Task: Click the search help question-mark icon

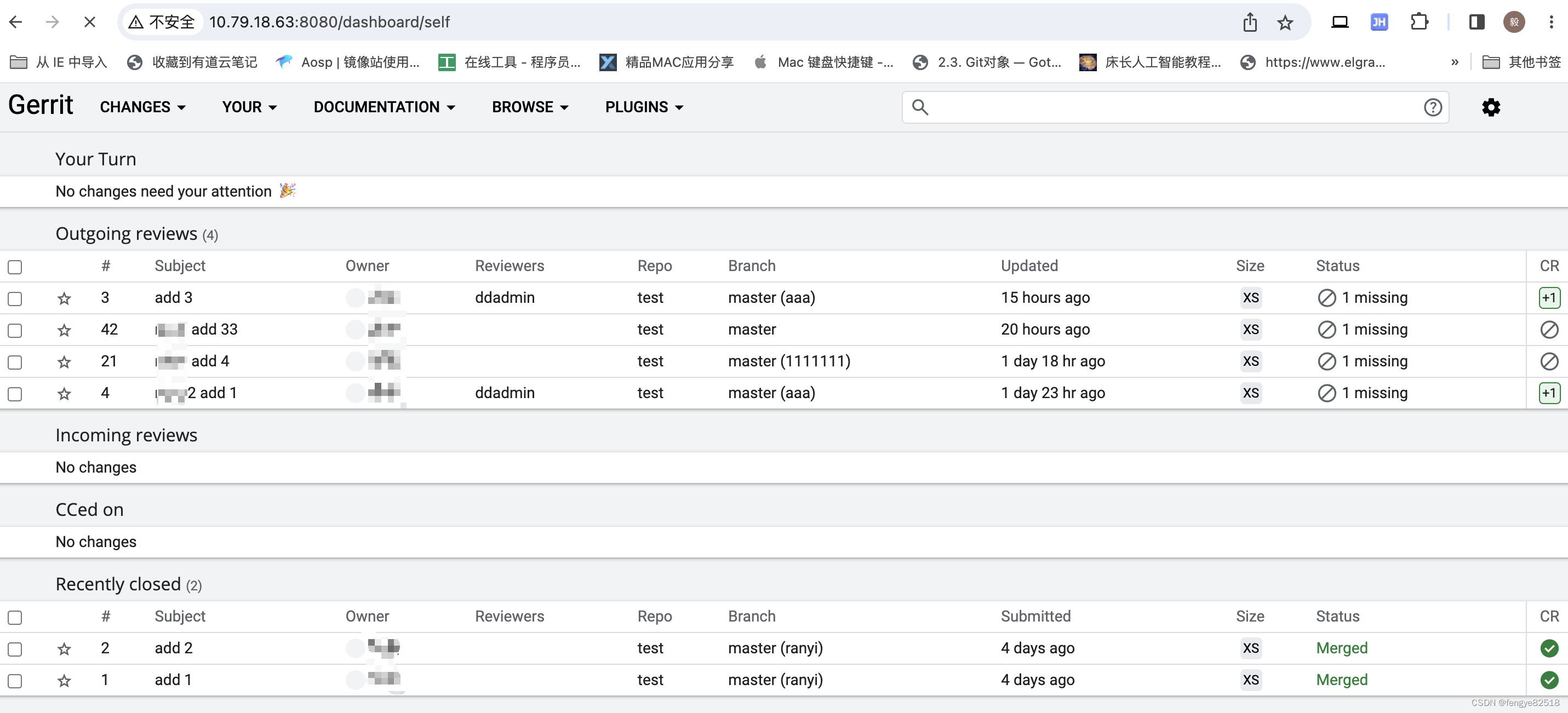Action: tap(1432, 108)
